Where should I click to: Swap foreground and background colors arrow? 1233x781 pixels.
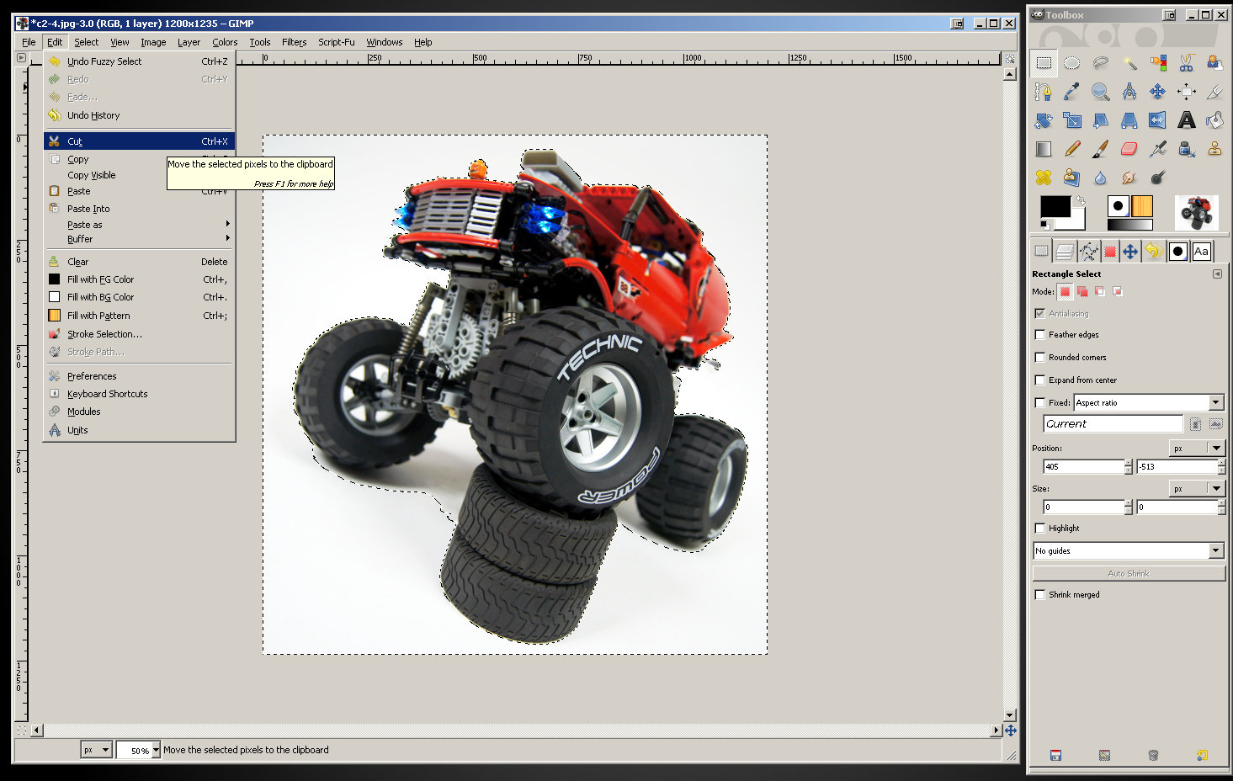[1080, 201]
